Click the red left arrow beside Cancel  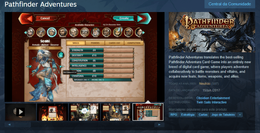point(28,18)
